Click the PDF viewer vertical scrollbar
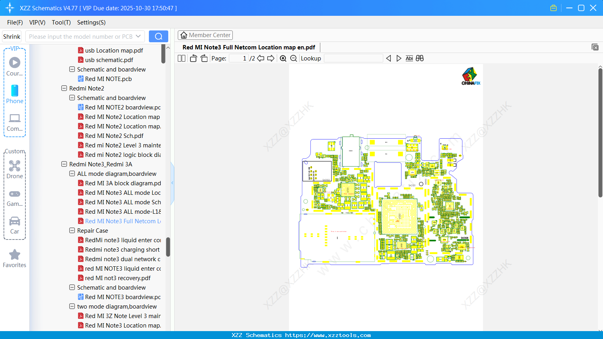Screen dimensions: 603x339 pos(600,132)
